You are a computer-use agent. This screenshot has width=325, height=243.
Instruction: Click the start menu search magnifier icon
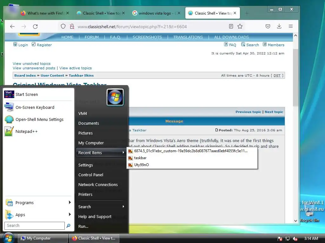pyautogui.click(x=69, y=226)
